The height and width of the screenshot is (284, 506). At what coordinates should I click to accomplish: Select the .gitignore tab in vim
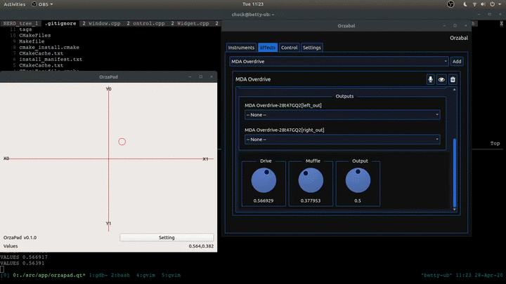tap(60, 24)
